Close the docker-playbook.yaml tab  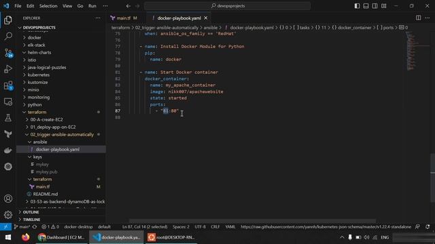click(x=205, y=18)
